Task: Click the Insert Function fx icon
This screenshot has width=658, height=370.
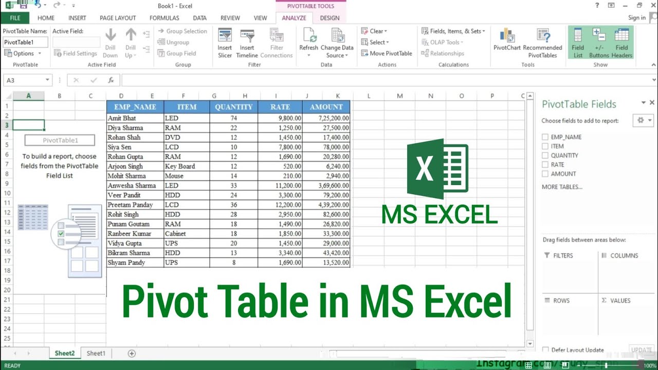Action: (x=111, y=80)
